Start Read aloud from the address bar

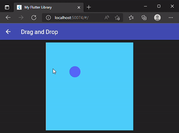(107, 18)
